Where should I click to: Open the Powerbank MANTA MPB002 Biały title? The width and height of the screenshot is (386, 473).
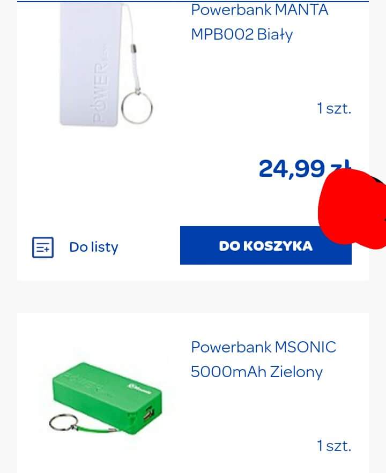pyautogui.click(x=259, y=22)
